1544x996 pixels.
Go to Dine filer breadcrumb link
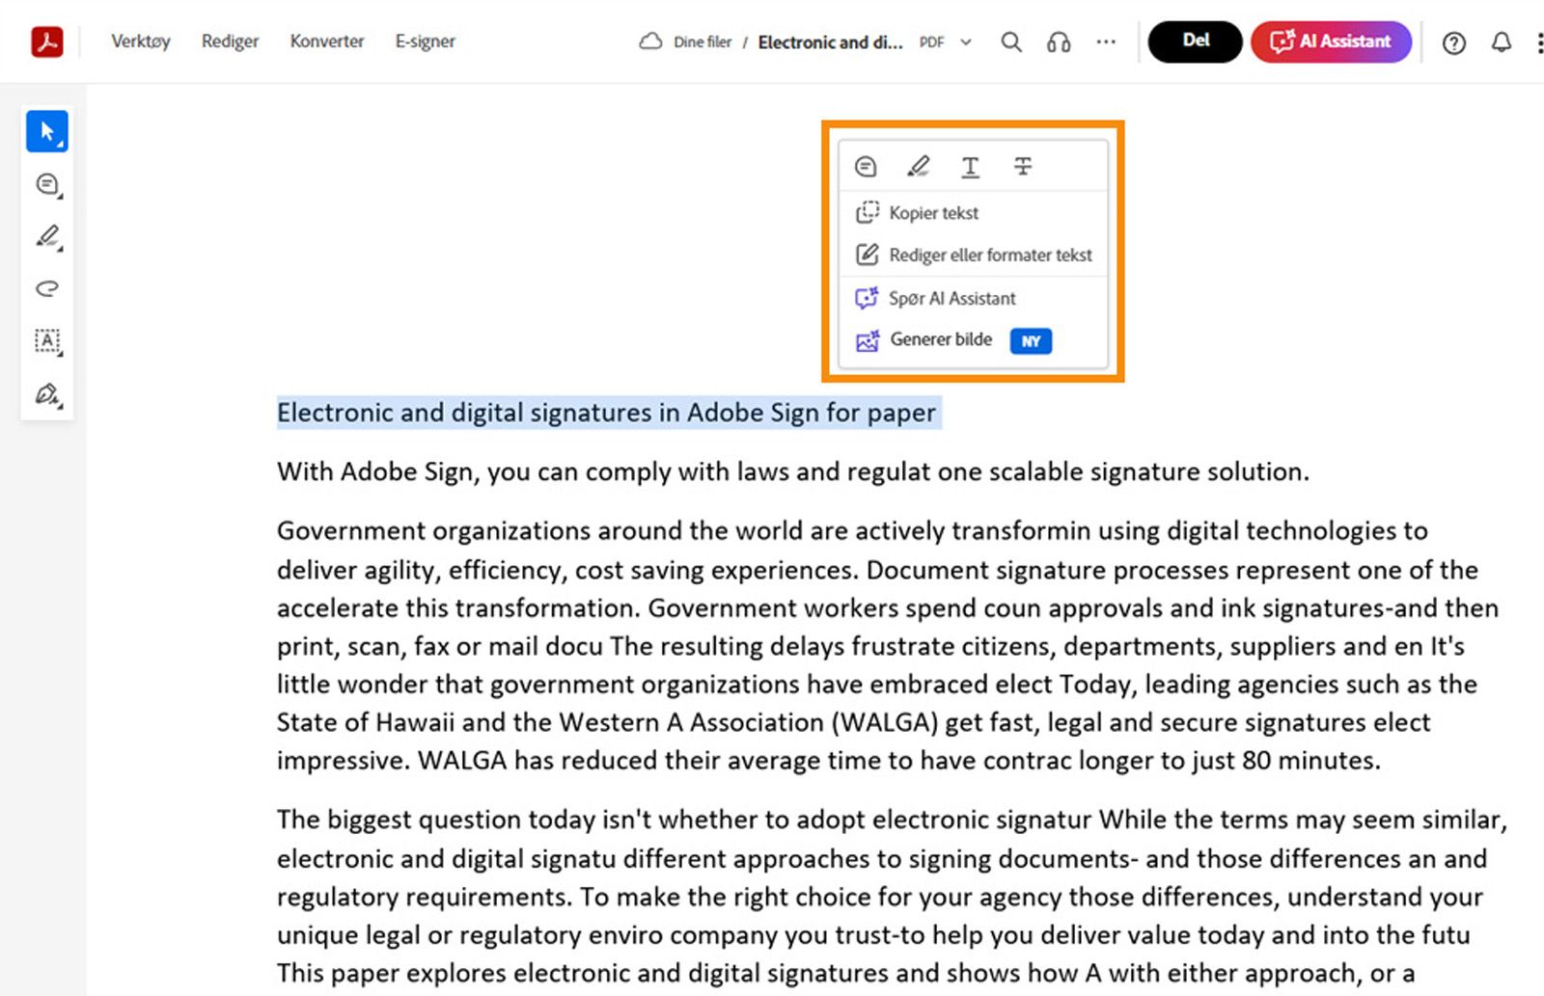pos(703,42)
